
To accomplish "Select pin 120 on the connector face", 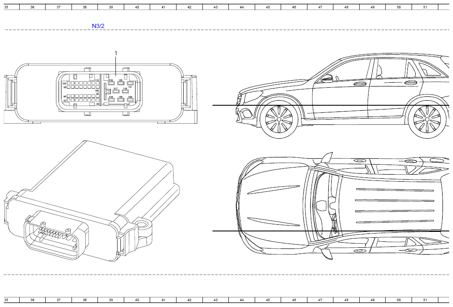I will click(x=120, y=83).
